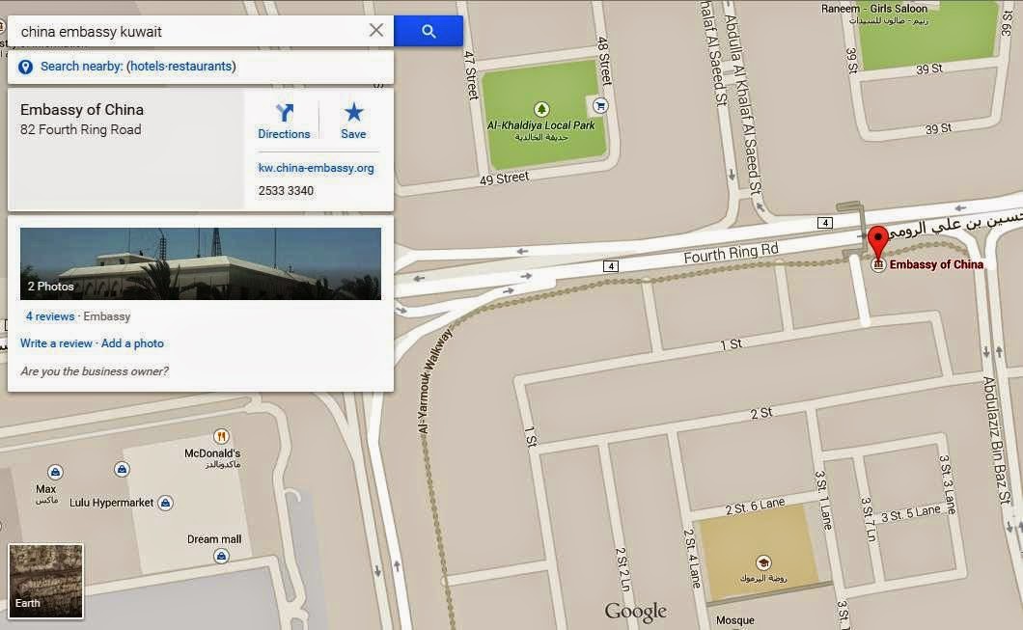Clear the search box with the X
This screenshot has height=630, width=1023.
(x=376, y=30)
